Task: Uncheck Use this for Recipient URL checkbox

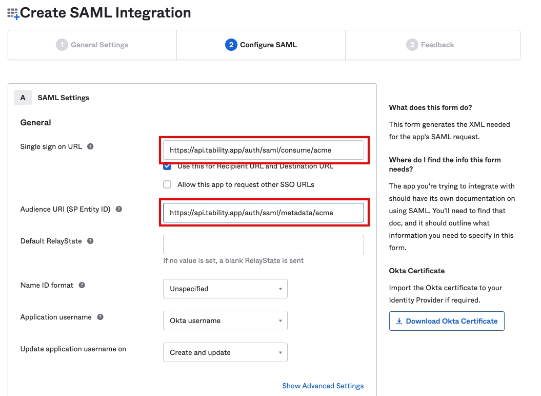Action: click(x=167, y=166)
